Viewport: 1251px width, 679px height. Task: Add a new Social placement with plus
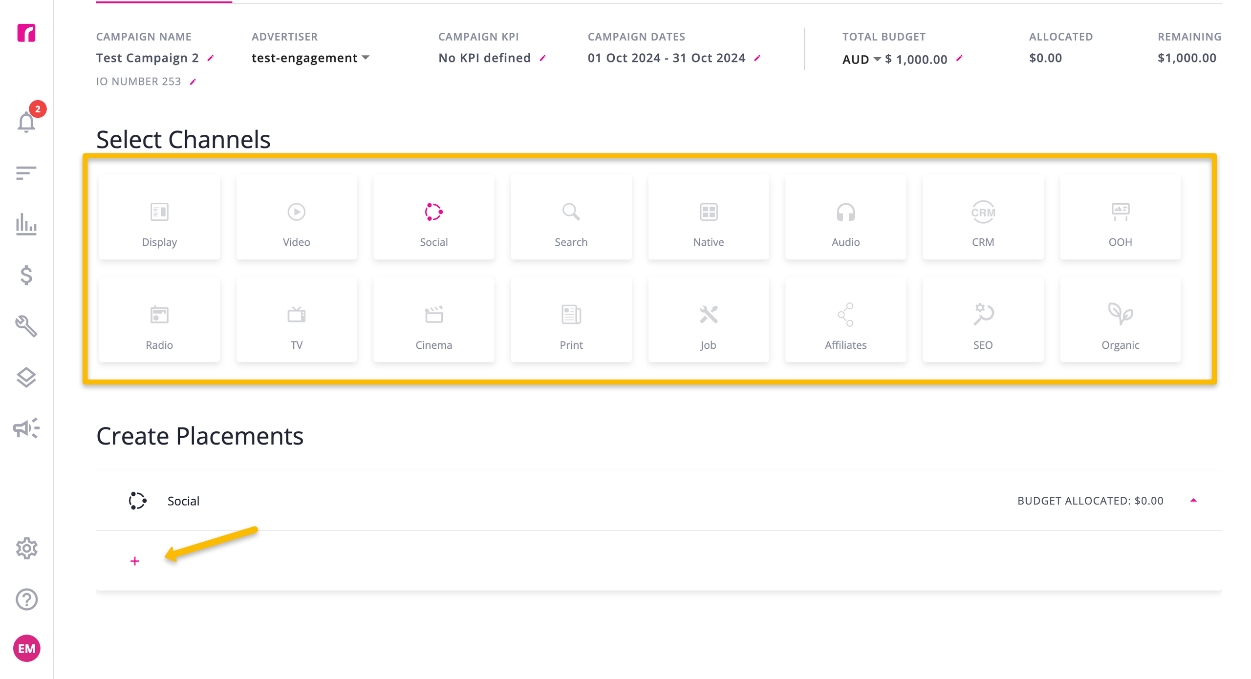(x=135, y=561)
